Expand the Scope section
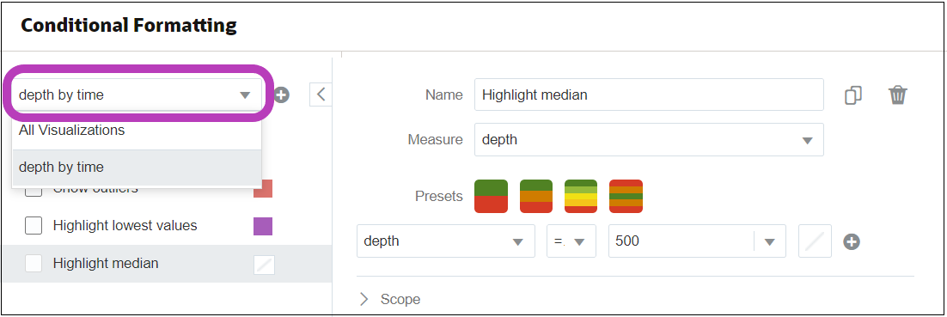This screenshot has width=947, height=317. [x=390, y=299]
